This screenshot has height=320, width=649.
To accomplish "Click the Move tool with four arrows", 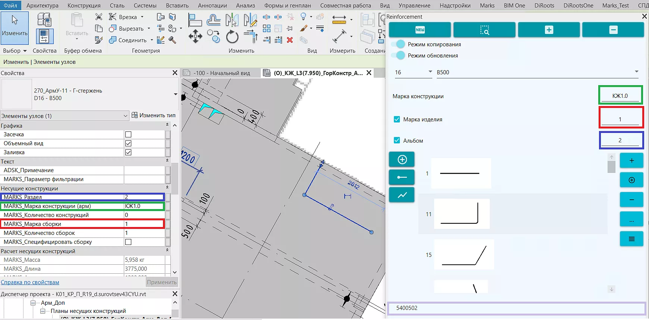I will click(195, 37).
